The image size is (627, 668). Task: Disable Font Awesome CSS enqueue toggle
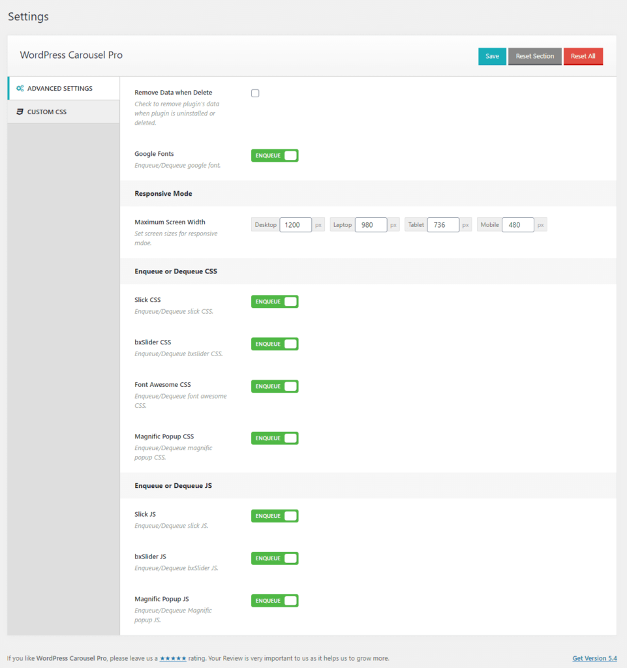(x=274, y=386)
